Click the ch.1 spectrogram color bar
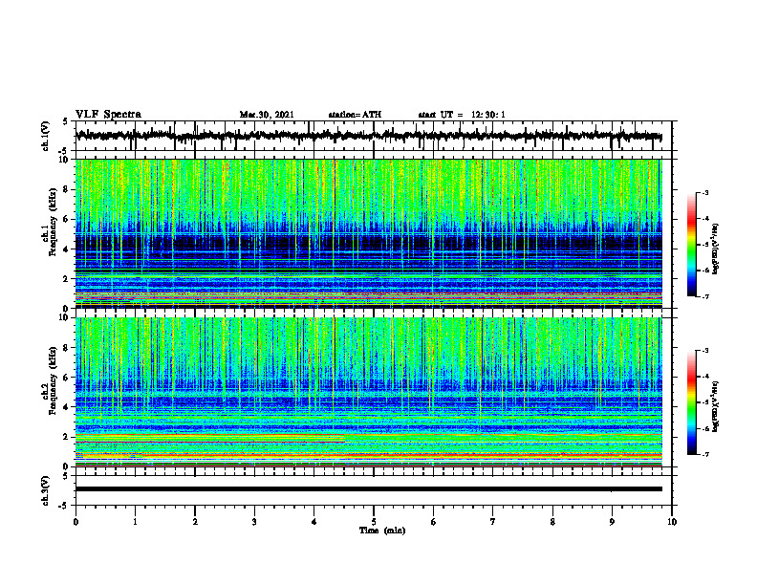The height and width of the screenshot is (585, 757). coord(691,245)
